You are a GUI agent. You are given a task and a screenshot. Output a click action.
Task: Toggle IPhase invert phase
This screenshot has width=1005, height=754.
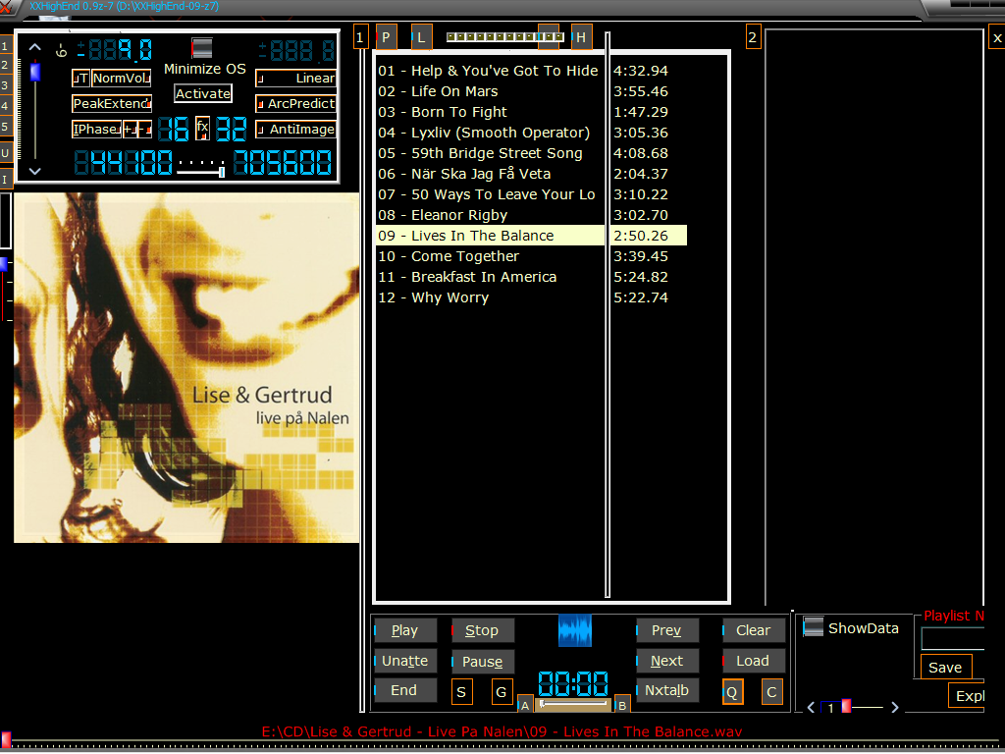(97, 129)
